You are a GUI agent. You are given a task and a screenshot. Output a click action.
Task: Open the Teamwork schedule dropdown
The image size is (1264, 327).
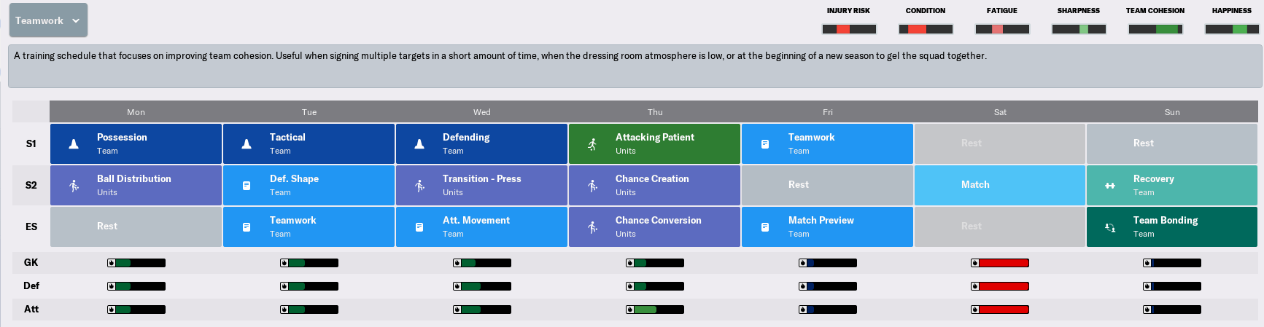tap(48, 20)
